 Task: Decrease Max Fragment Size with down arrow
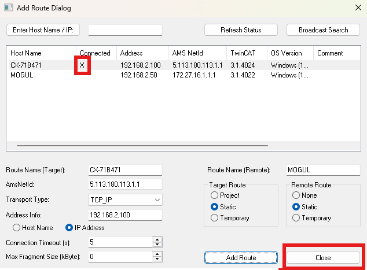(x=156, y=258)
